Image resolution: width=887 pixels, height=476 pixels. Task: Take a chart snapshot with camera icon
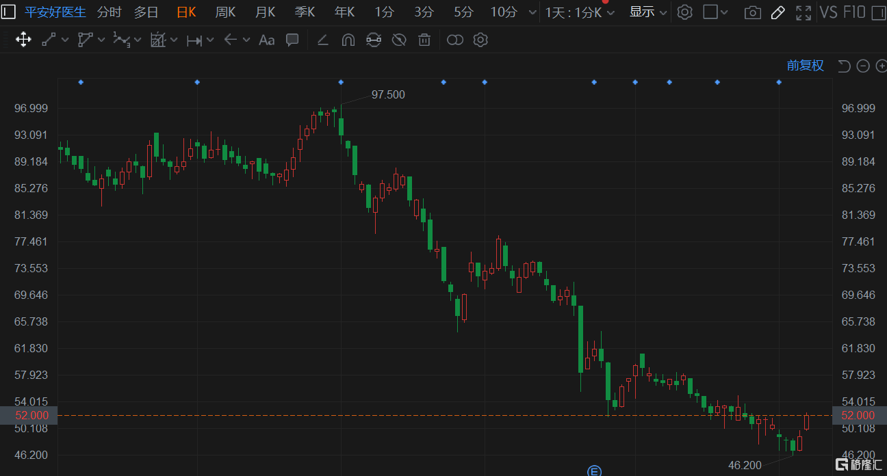pos(753,12)
